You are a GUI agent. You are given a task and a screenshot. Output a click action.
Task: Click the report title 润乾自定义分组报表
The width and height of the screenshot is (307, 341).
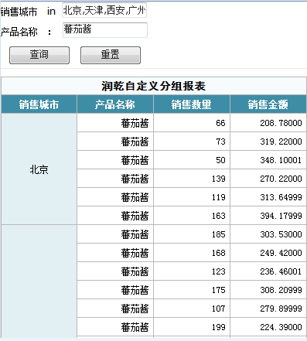(x=154, y=86)
